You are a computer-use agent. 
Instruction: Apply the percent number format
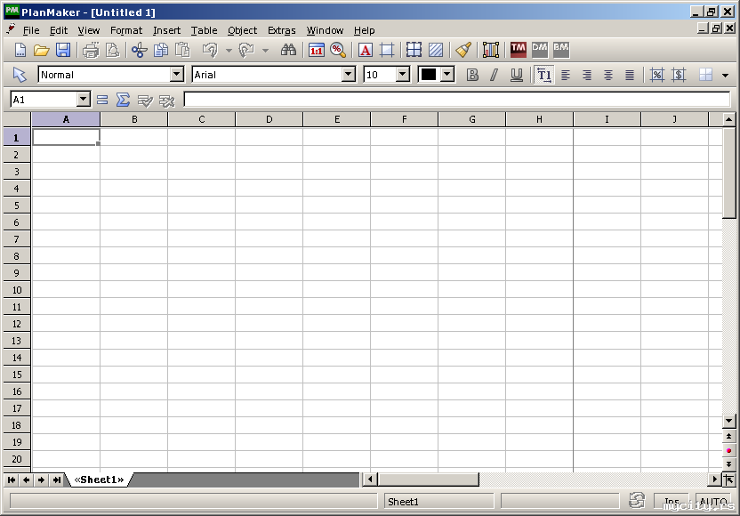[657, 75]
